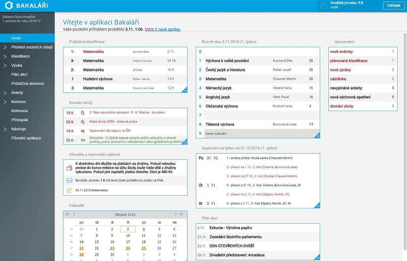Open Průběžná absence from sidebar
Image resolution: width=407 pixels, height=261 pixels.
(28, 83)
